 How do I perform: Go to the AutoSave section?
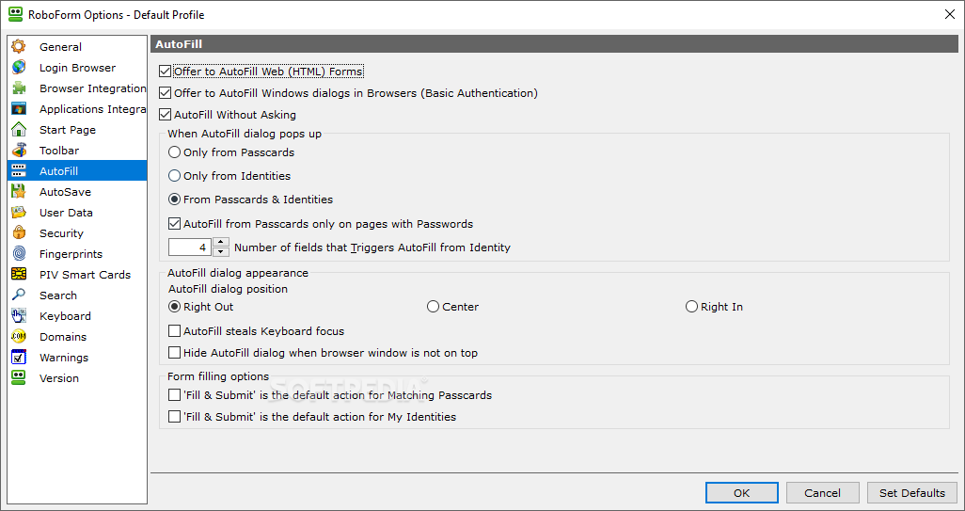[x=77, y=192]
